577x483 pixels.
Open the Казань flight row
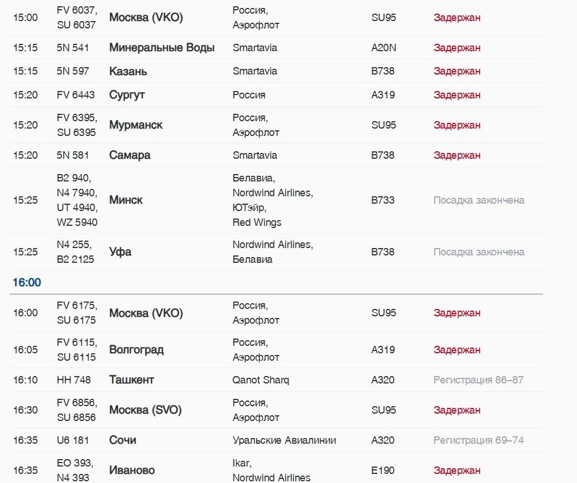[x=128, y=71]
